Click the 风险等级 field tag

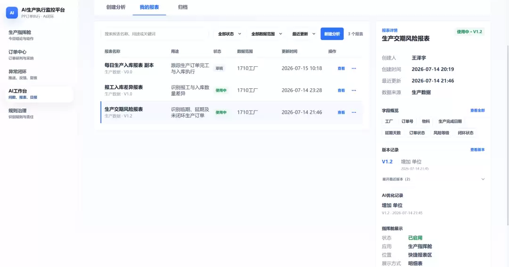(x=441, y=133)
